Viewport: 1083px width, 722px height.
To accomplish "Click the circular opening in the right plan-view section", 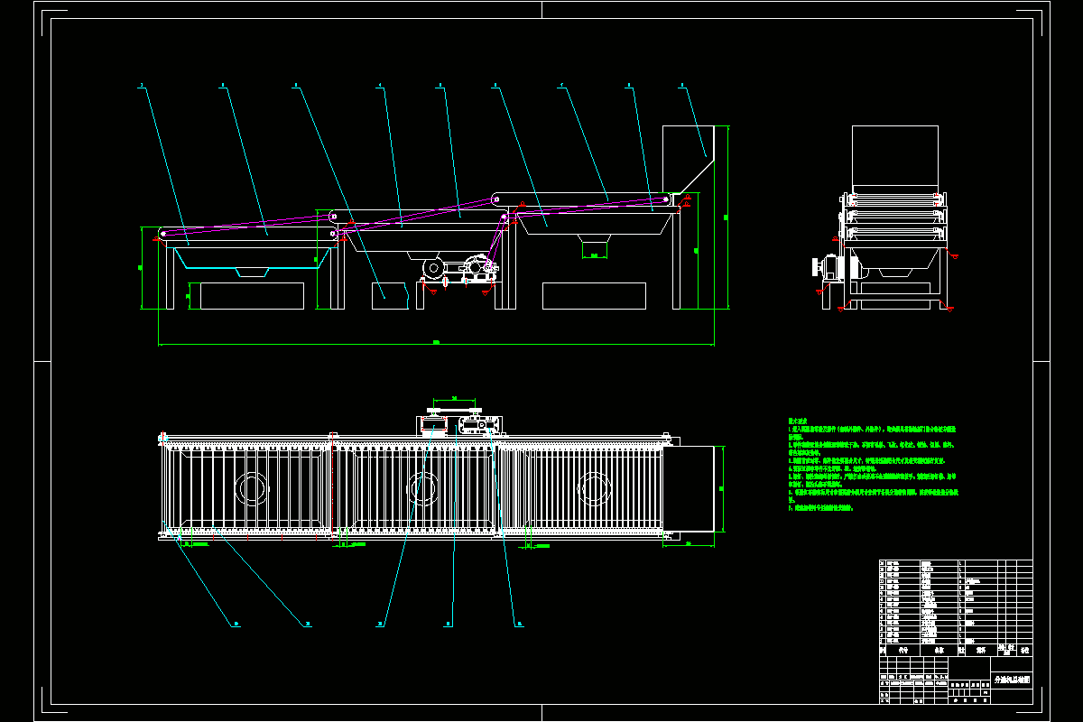I will pos(595,488).
